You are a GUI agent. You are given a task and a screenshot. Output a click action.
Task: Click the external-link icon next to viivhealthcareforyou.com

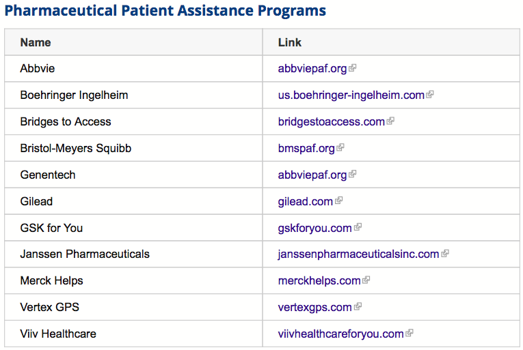click(x=410, y=333)
